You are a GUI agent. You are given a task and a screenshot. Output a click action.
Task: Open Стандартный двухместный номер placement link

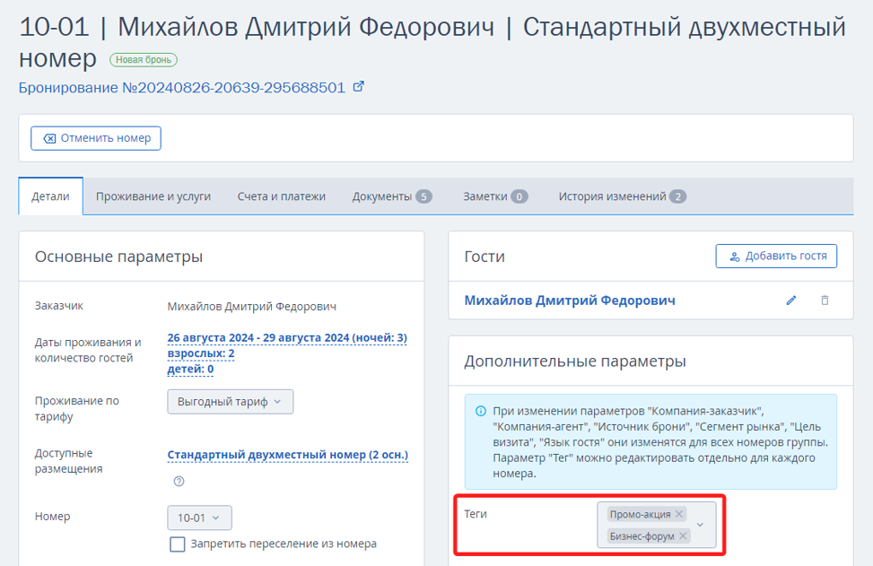[288, 455]
